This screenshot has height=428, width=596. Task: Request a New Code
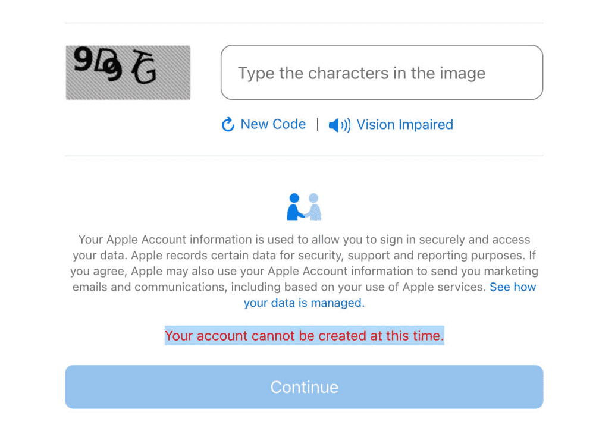pyautogui.click(x=273, y=124)
